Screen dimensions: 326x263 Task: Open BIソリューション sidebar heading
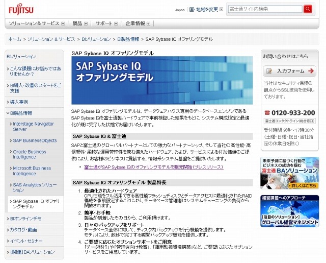point(21,57)
